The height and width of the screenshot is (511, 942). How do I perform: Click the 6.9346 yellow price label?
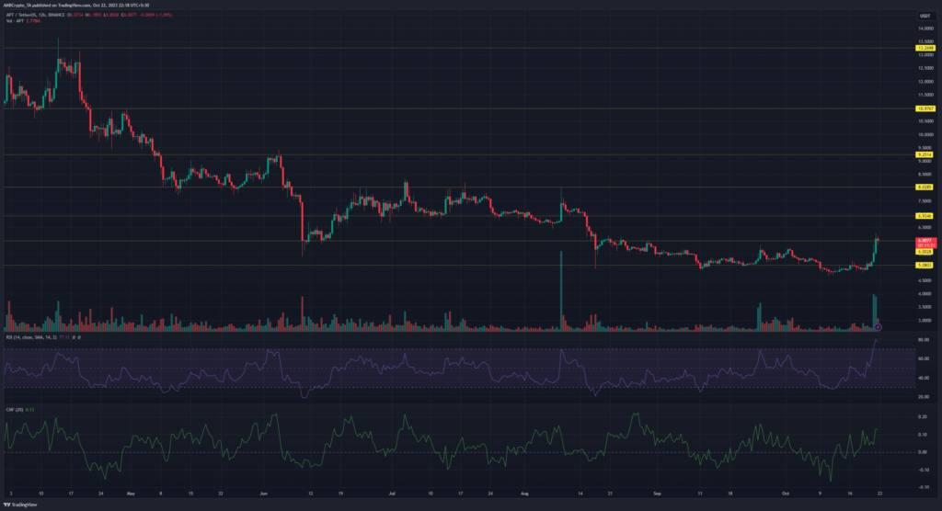click(924, 216)
